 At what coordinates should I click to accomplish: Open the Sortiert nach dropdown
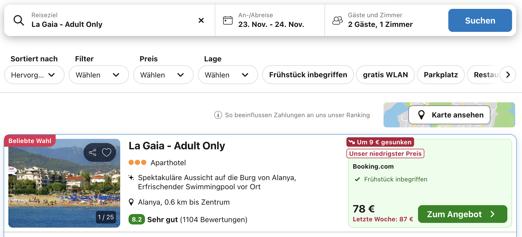(34, 75)
